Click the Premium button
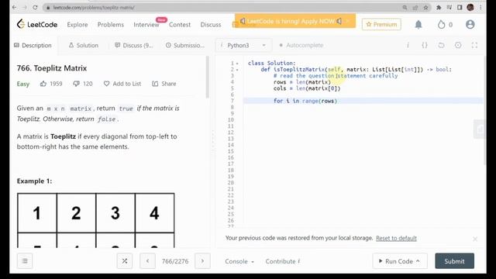Image resolution: width=496 pixels, height=279 pixels. tap(381, 24)
